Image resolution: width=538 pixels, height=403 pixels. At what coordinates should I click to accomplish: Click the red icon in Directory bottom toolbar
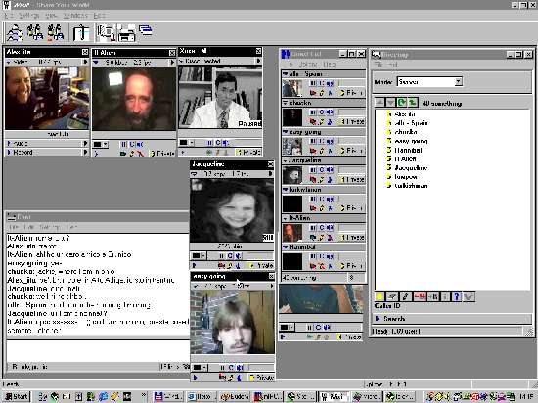420,296
